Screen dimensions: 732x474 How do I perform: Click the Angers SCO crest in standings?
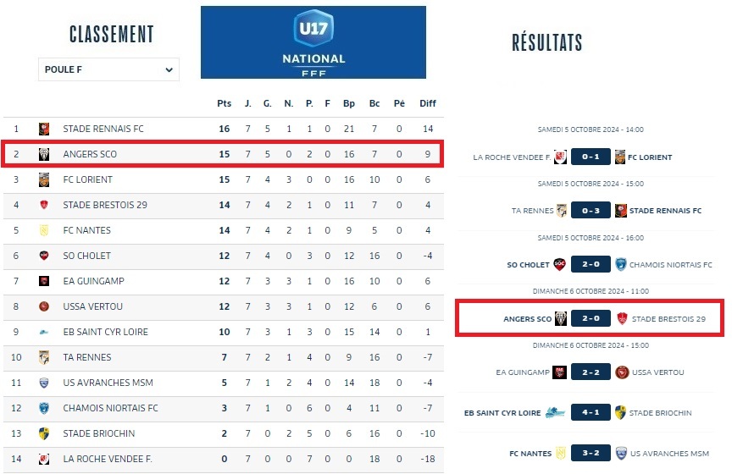pyautogui.click(x=44, y=154)
